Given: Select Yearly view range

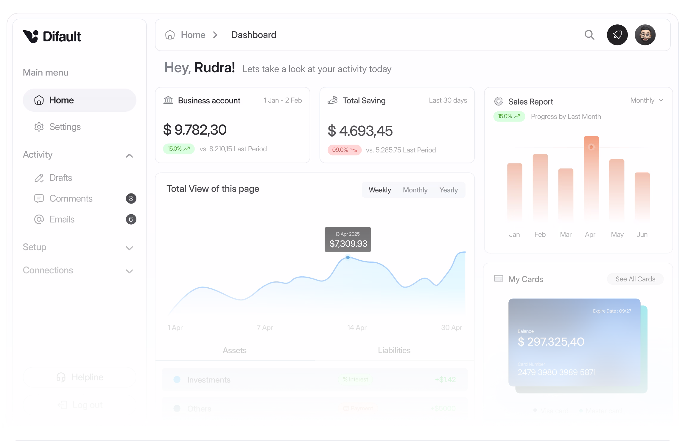Looking at the screenshot, I should [449, 190].
